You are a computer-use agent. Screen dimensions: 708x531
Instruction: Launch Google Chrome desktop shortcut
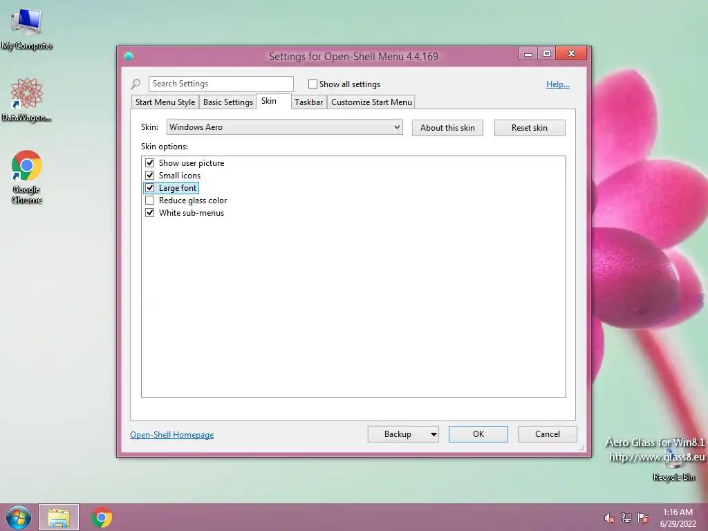(27, 176)
